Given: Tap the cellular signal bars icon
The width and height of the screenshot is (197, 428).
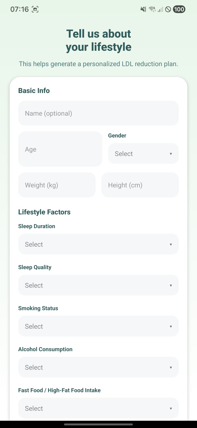Looking at the screenshot, I should 160,9.
